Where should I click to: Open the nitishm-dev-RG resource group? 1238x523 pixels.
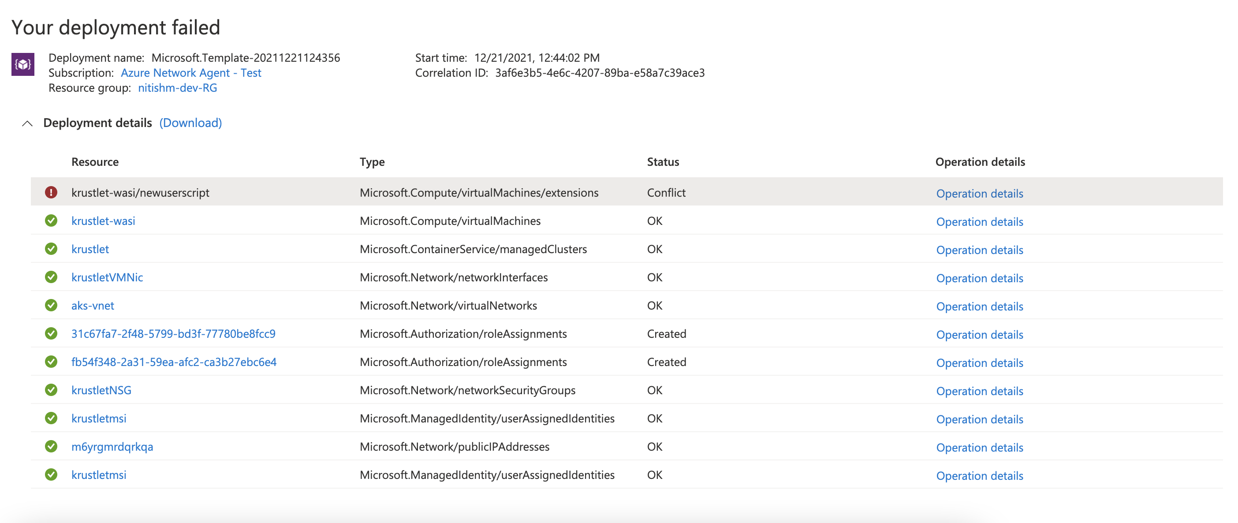[x=177, y=88]
